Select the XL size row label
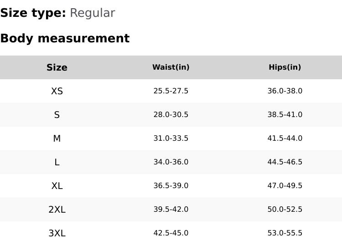The width and height of the screenshot is (342, 245). click(57, 186)
